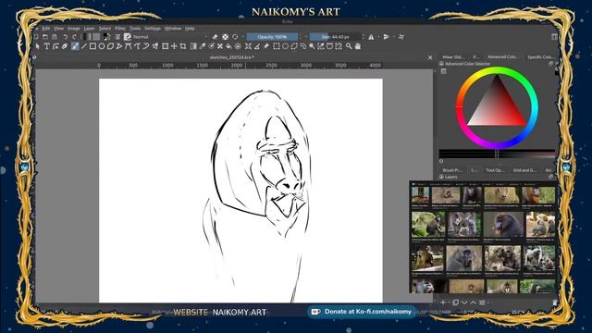Select the Measure tool

(x=257, y=46)
